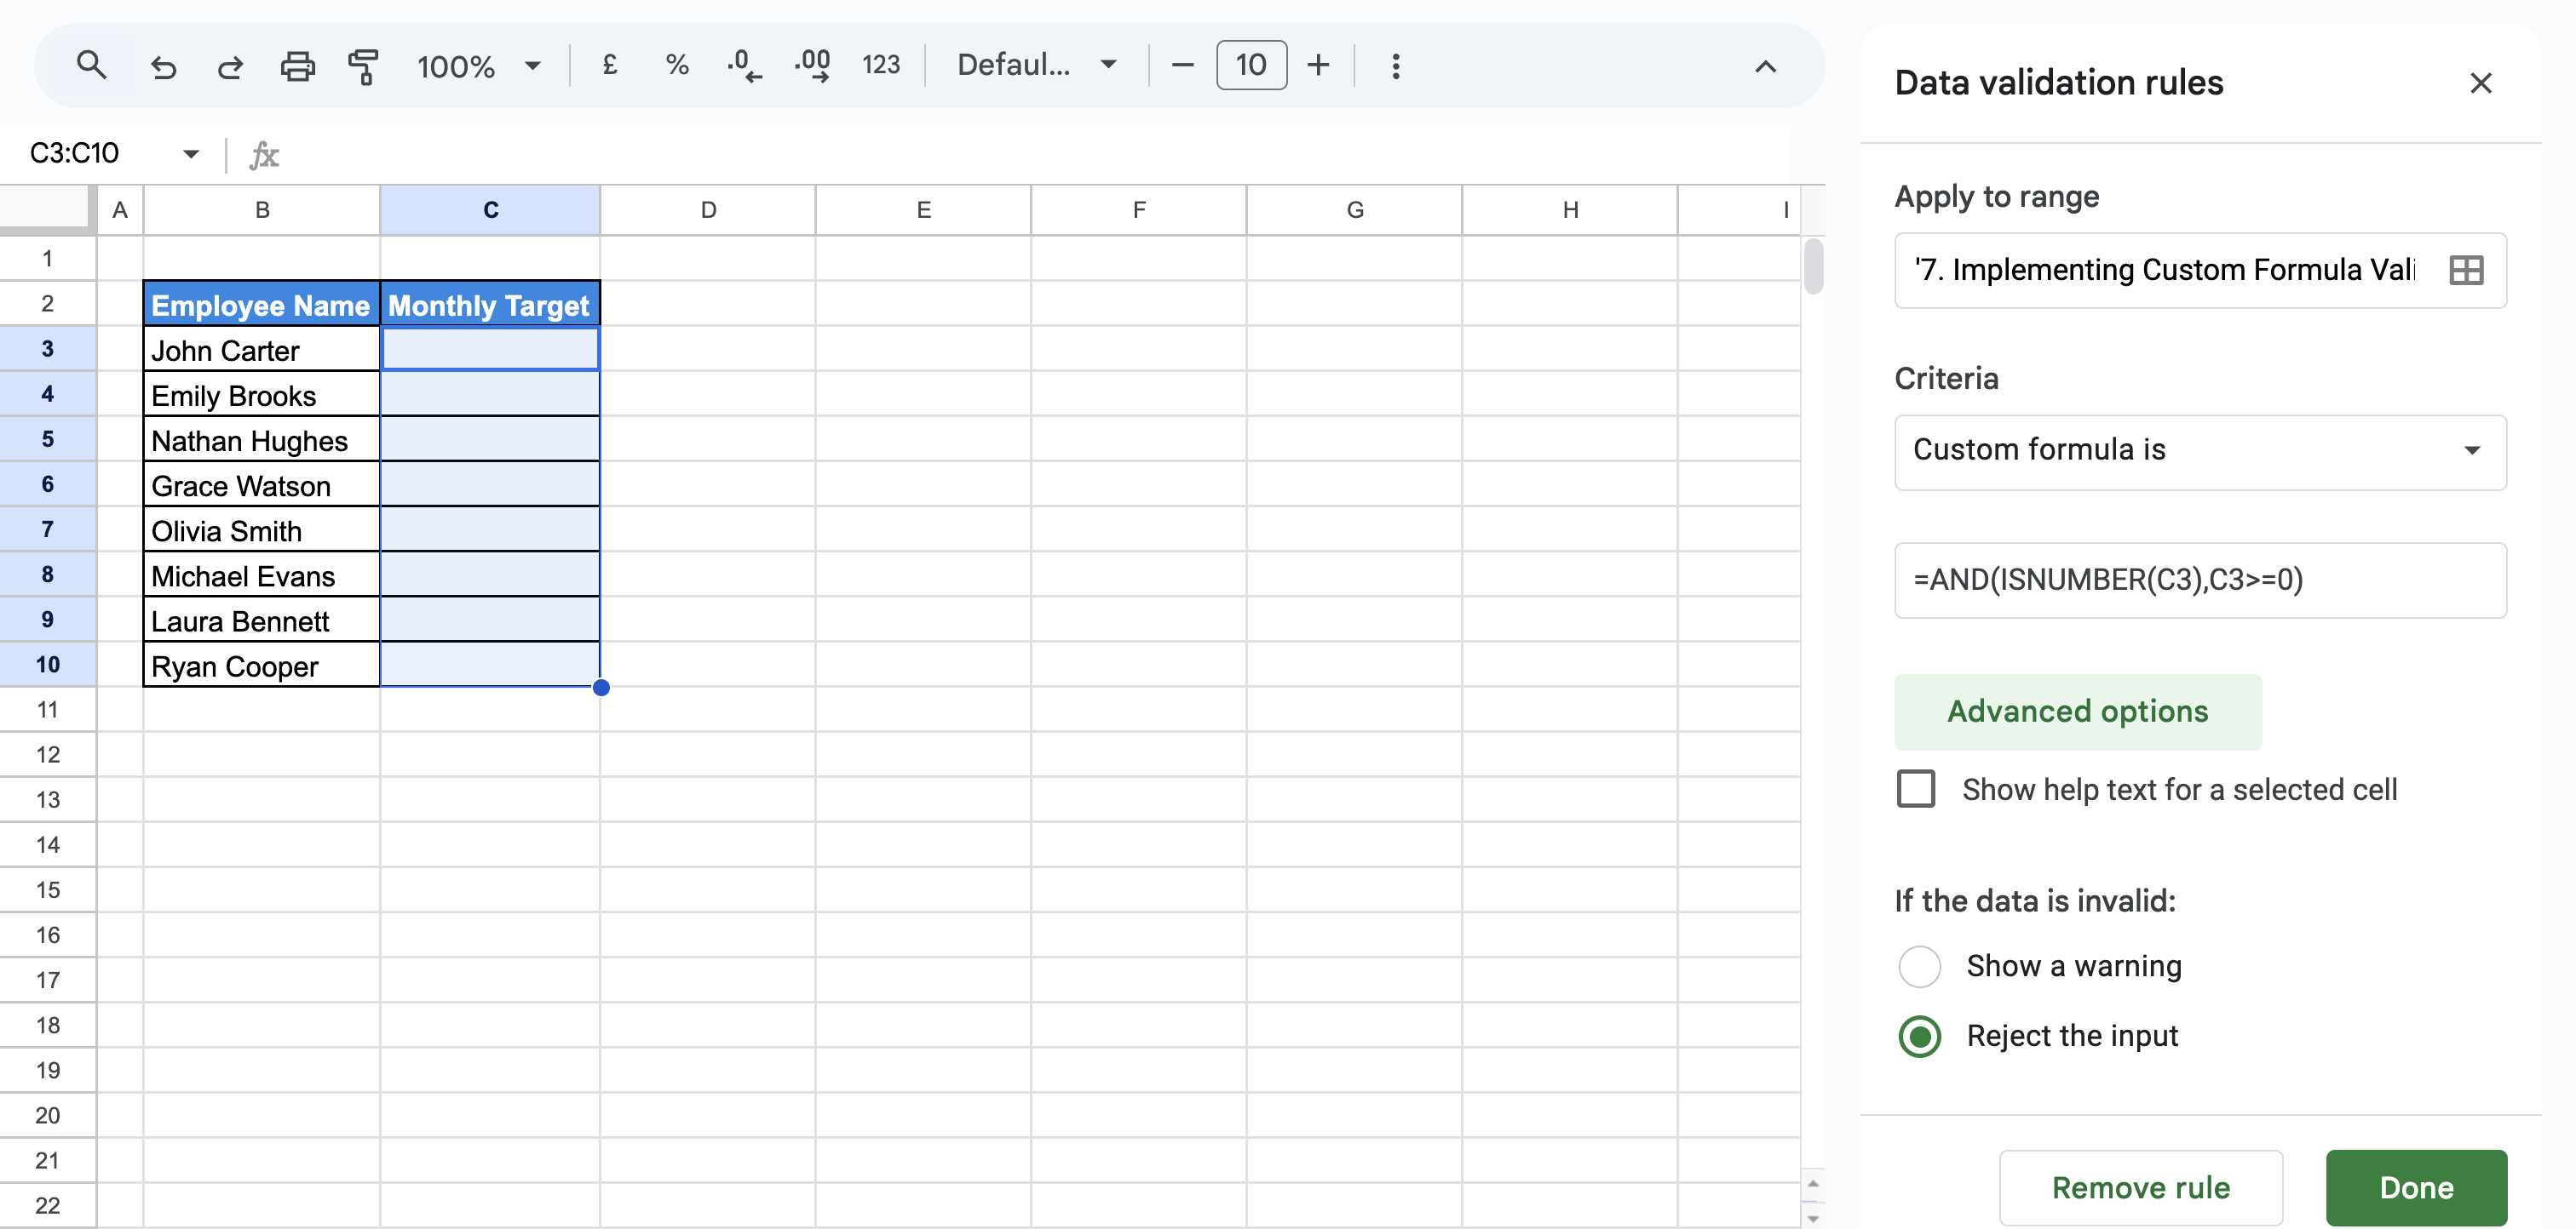Click the search magnifier icon

click(x=91, y=66)
